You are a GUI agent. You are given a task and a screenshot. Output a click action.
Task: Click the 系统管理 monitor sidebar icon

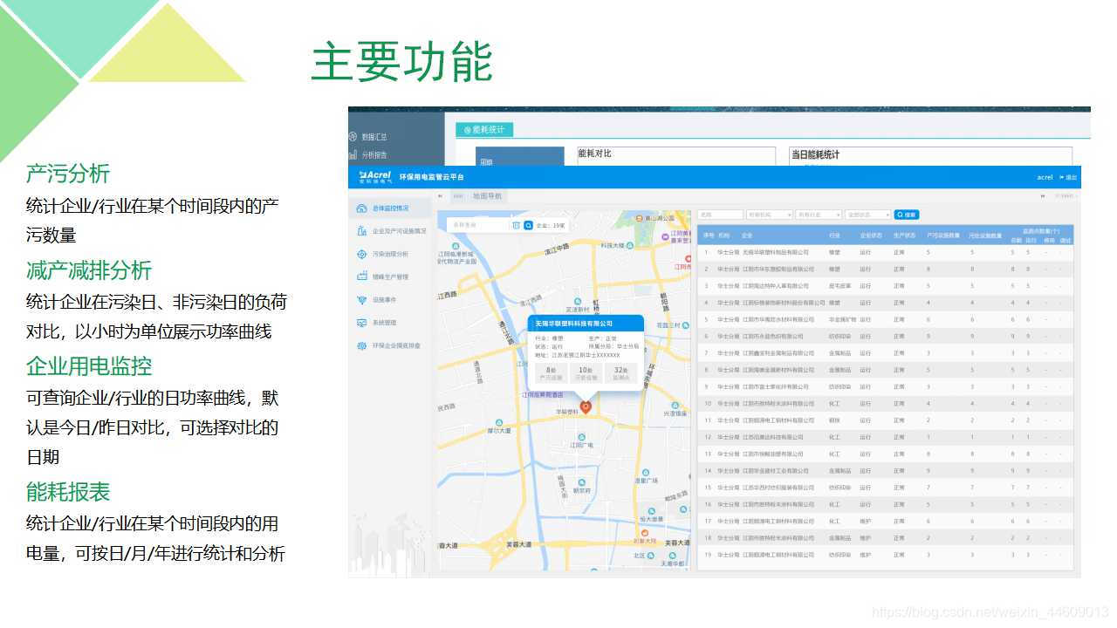362,323
